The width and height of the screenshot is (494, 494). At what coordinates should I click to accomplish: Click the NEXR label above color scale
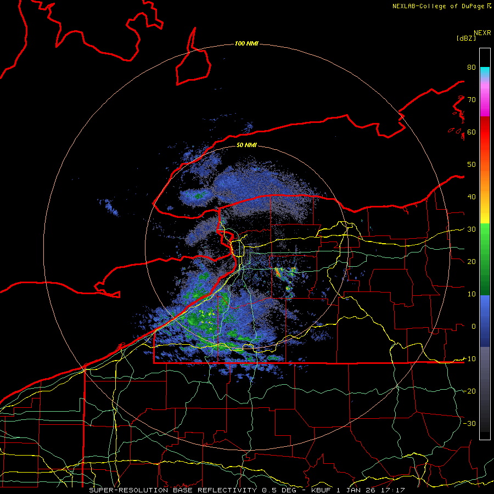482,33
